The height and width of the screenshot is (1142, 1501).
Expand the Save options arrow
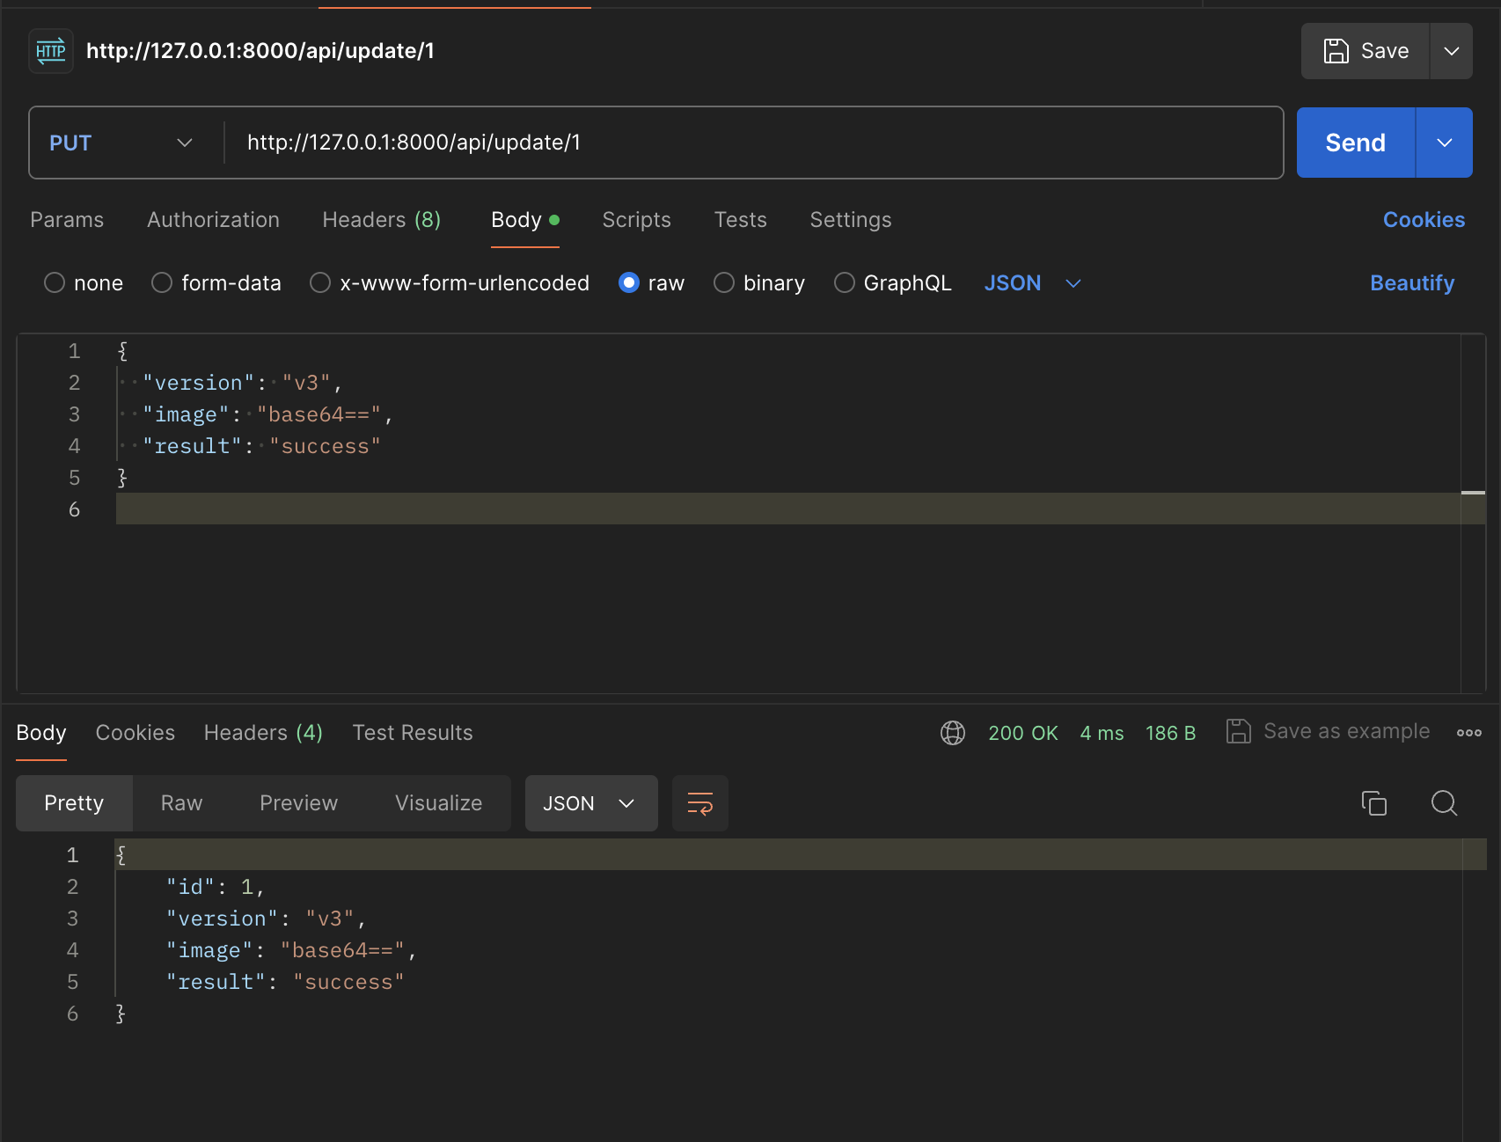click(x=1452, y=51)
